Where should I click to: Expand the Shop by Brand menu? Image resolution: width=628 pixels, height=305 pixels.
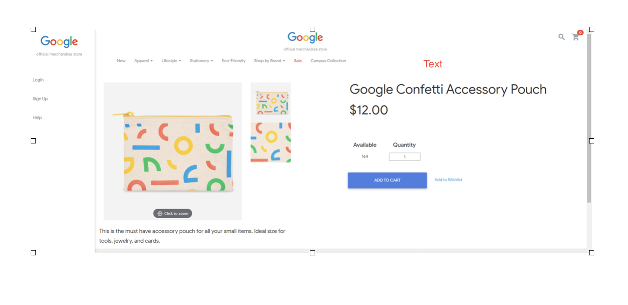269,60
